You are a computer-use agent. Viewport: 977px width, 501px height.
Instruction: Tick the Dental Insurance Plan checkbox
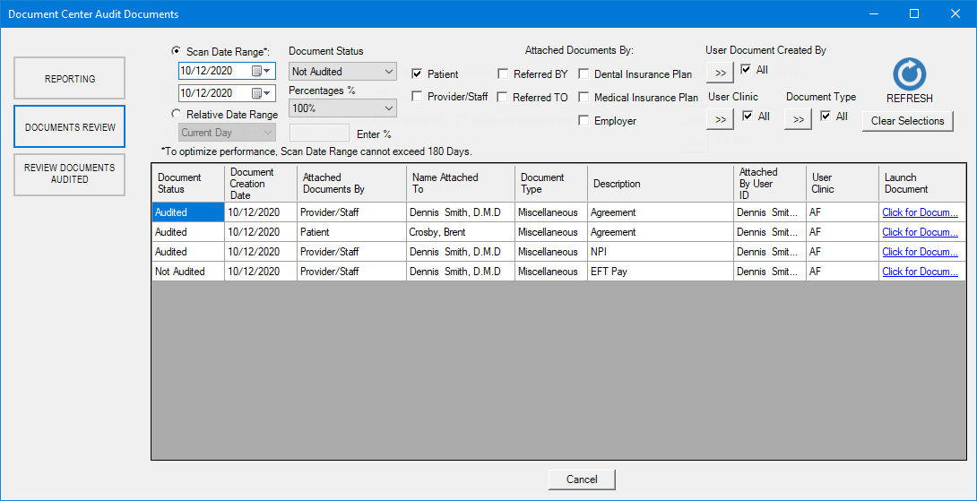tap(584, 74)
